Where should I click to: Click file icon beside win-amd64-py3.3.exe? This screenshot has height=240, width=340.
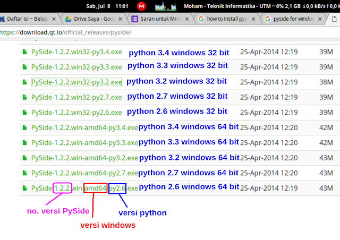pos(25,143)
